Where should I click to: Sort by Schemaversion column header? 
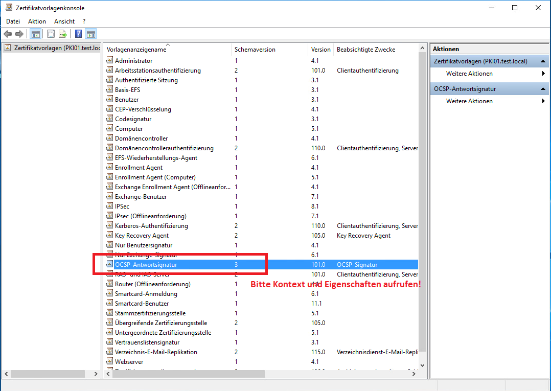(255, 50)
